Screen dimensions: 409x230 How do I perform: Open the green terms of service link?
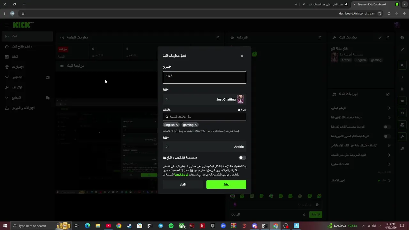(181, 175)
